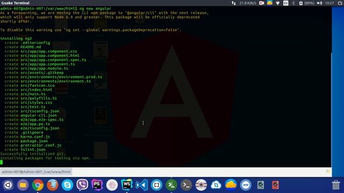Click '.editorconfig' in terminal output

pos(35,43)
